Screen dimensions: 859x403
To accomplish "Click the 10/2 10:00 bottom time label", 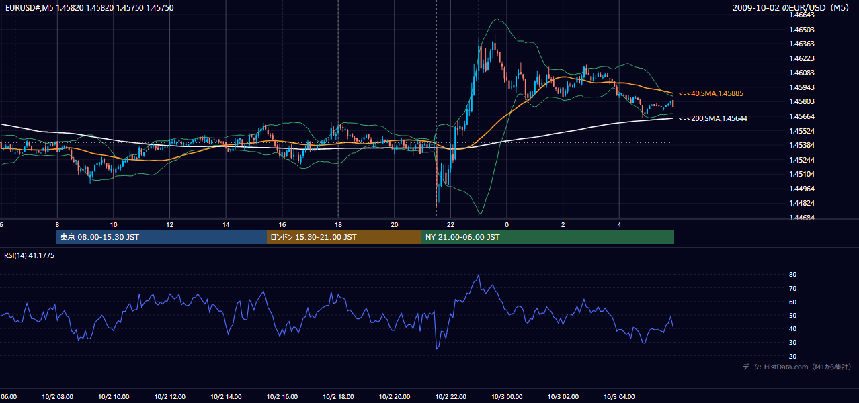I will coord(114,396).
